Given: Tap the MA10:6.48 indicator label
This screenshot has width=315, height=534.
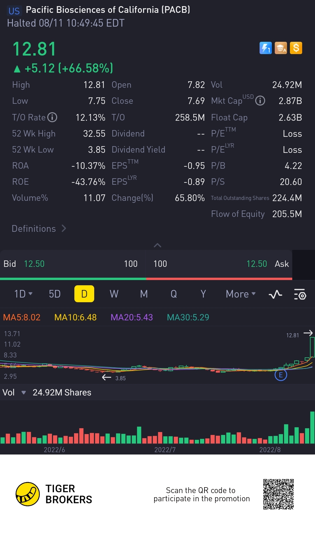Looking at the screenshot, I should pyautogui.click(x=76, y=317).
